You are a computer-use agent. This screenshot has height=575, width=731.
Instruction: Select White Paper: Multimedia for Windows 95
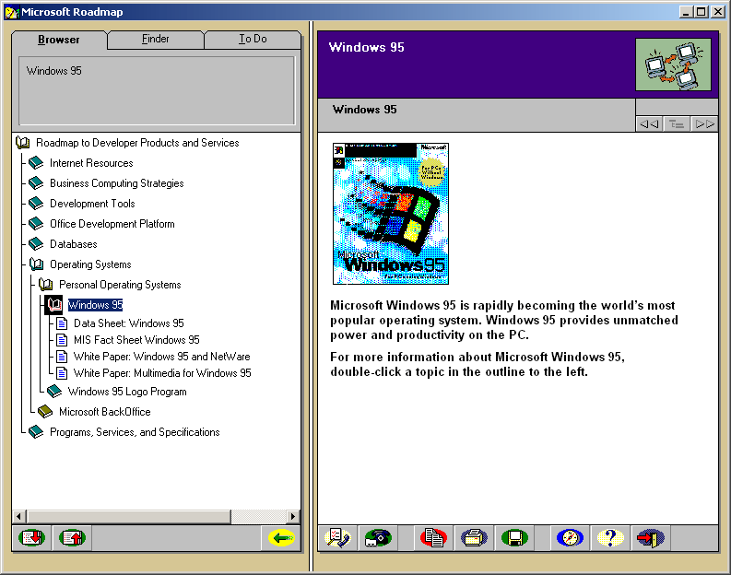162,373
